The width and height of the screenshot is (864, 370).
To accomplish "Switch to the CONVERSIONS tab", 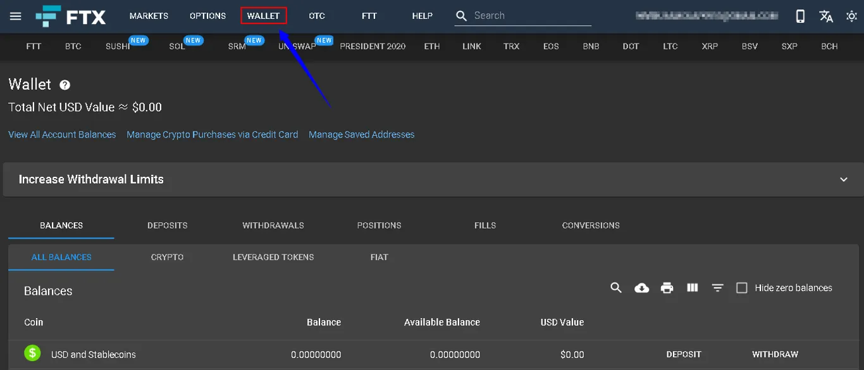I will 591,225.
